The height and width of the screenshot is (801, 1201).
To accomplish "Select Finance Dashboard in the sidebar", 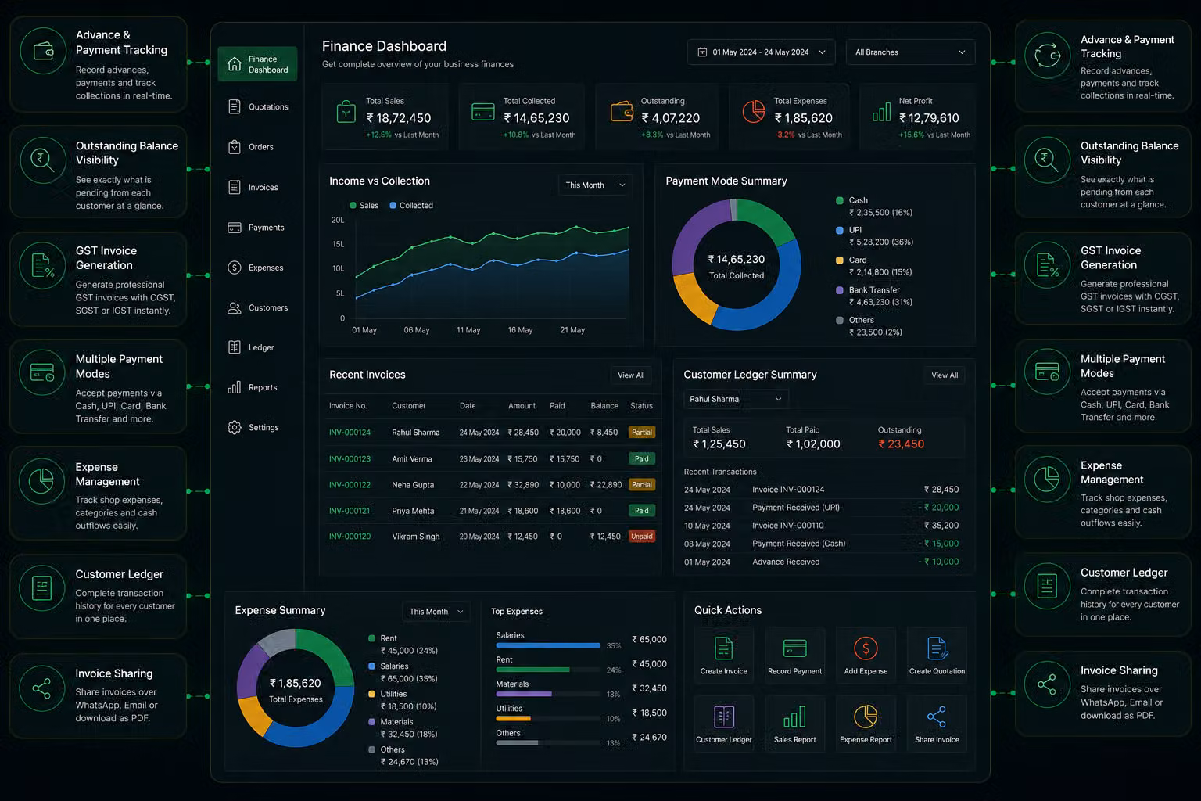I will tap(257, 64).
